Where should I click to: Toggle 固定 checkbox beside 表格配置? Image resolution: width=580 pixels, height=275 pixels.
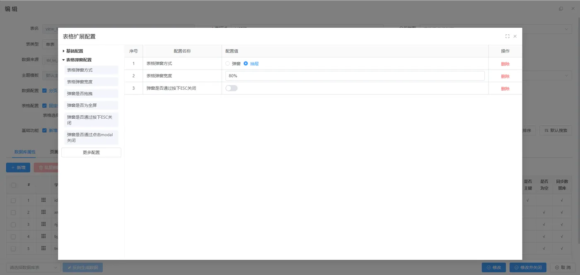(x=44, y=105)
